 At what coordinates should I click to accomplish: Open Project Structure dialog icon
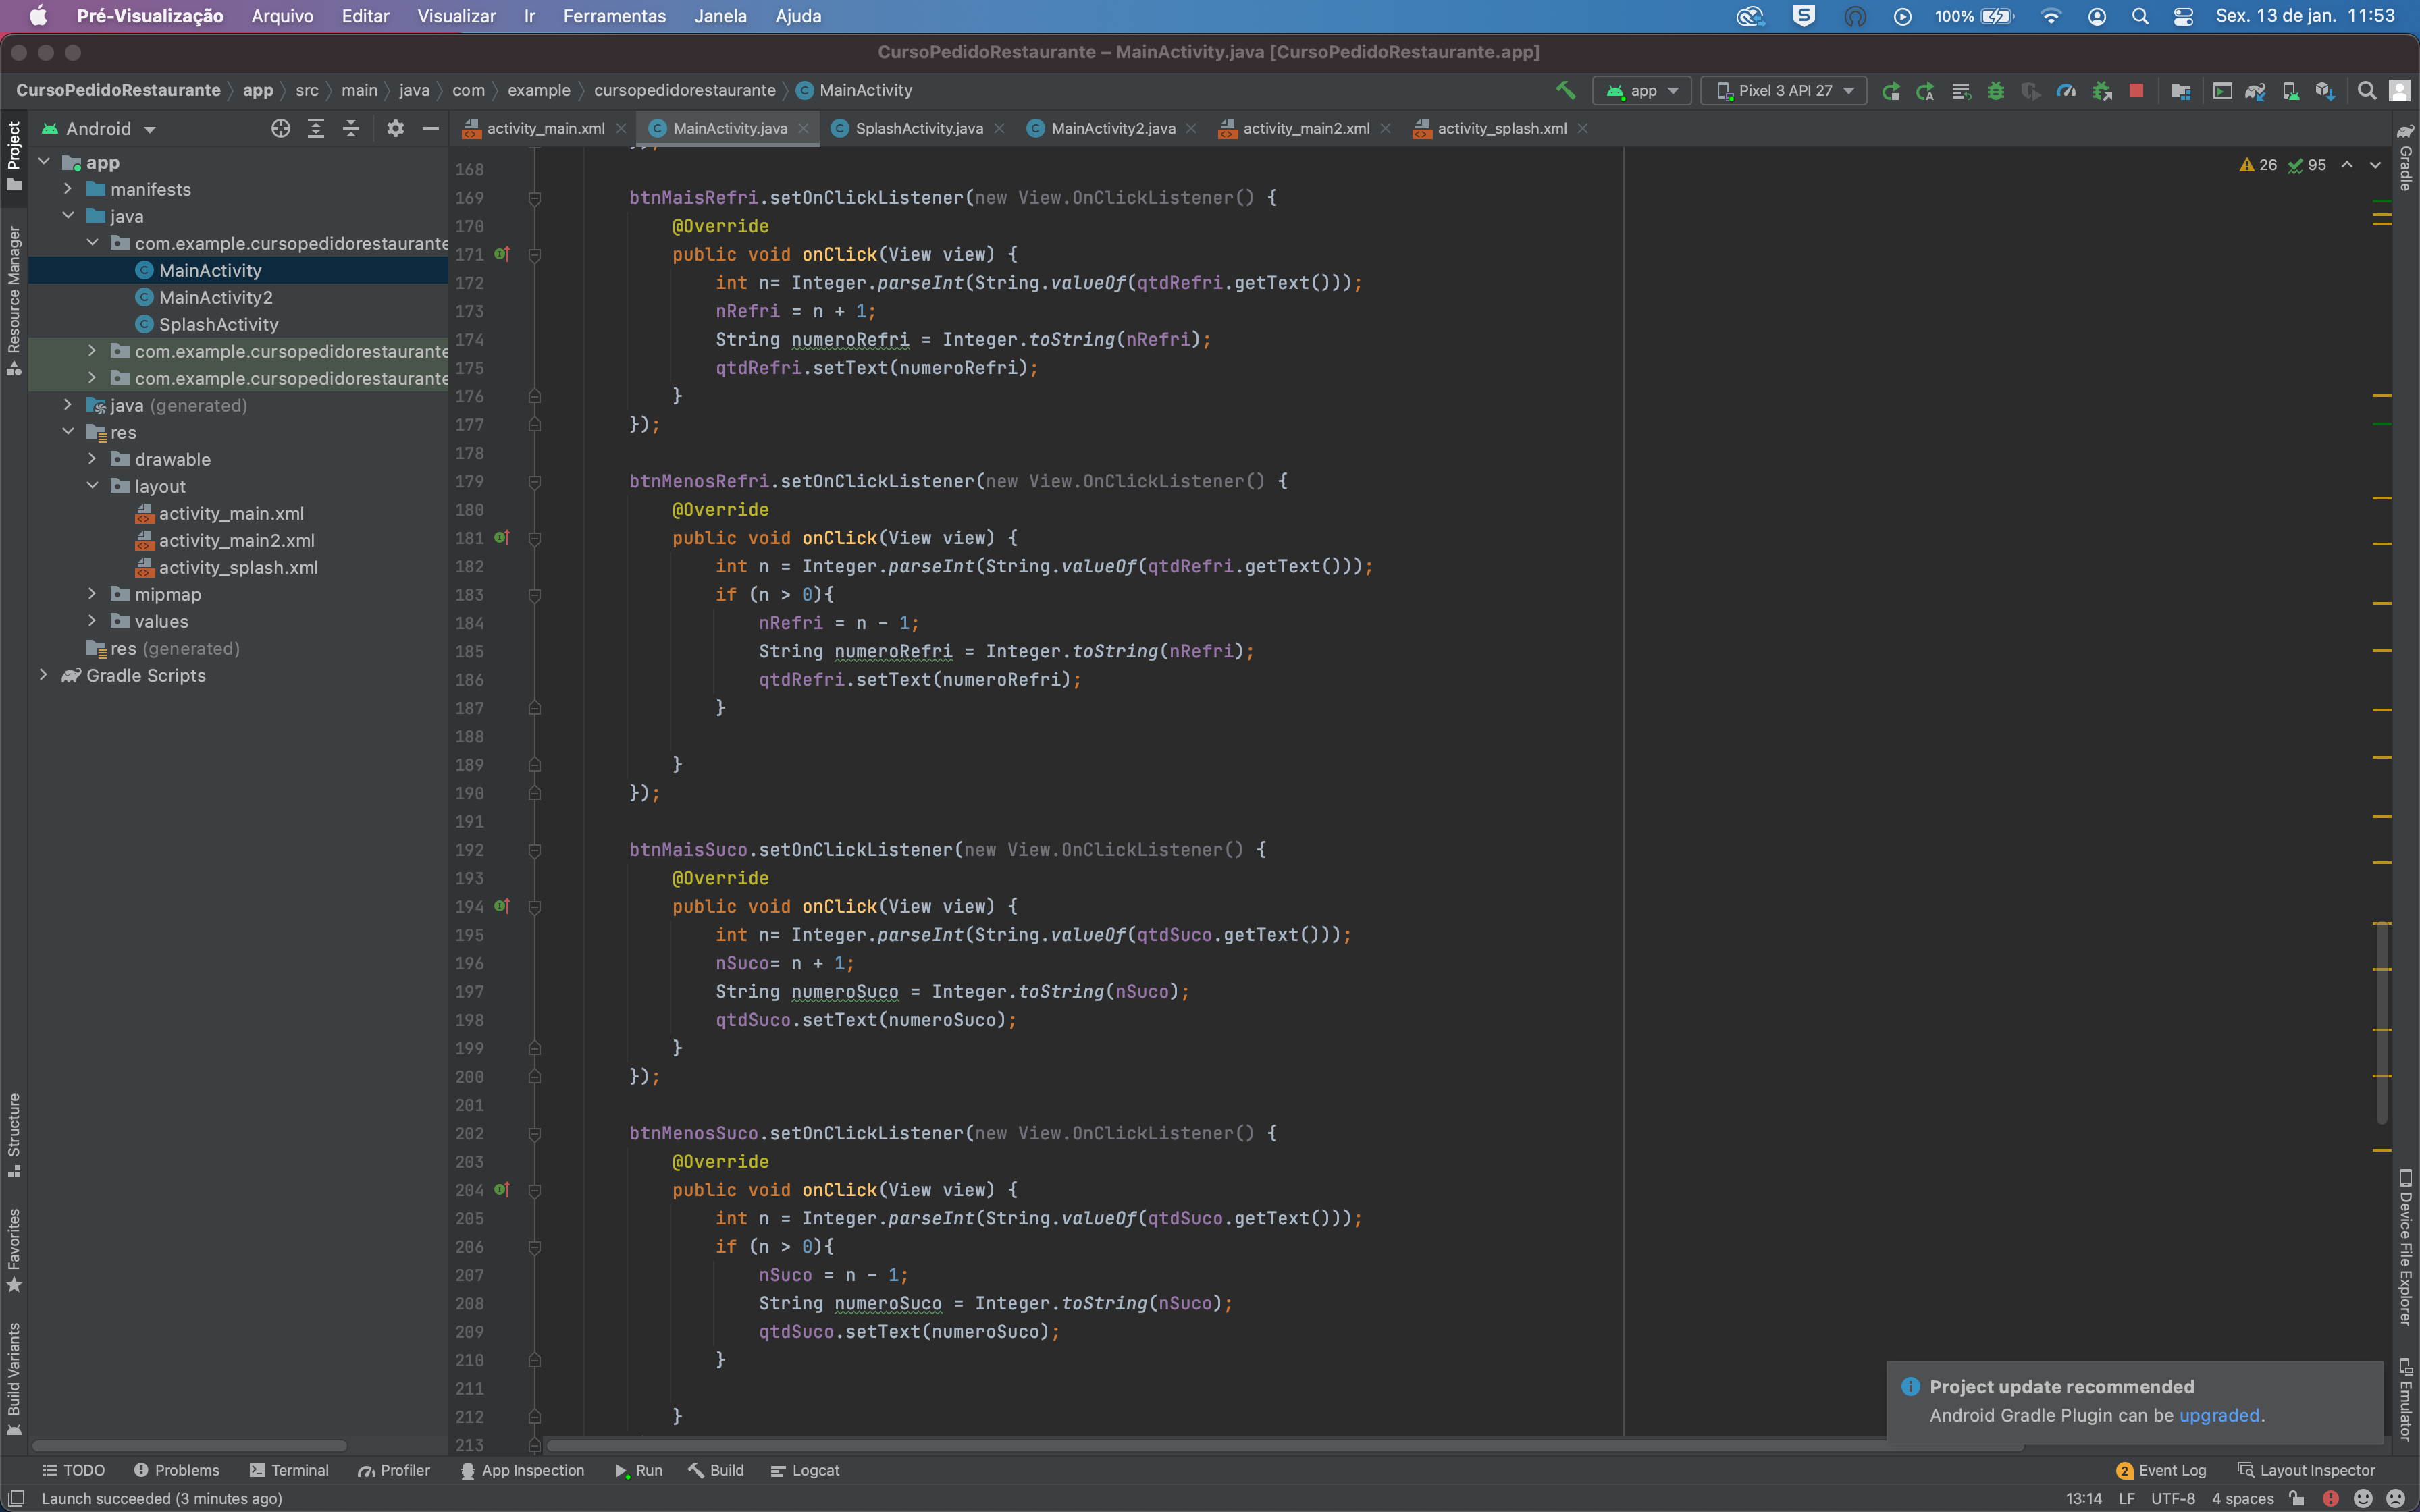pyautogui.click(x=2181, y=91)
